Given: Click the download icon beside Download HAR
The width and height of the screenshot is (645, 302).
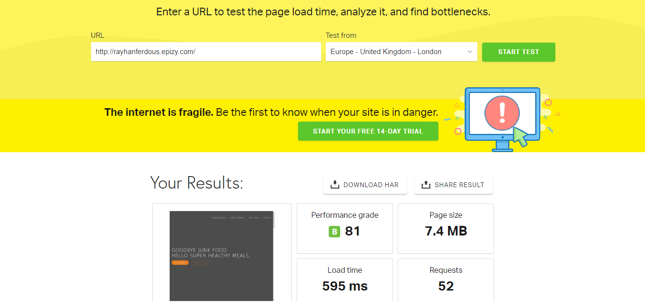Looking at the screenshot, I should click(335, 185).
